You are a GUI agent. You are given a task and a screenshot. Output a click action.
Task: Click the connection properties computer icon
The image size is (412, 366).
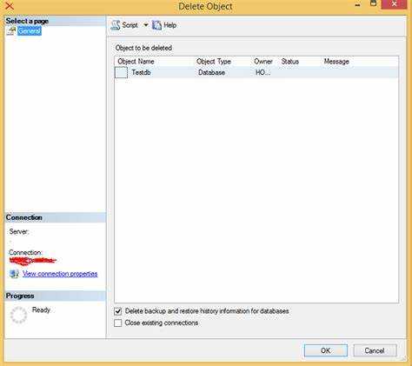pyautogui.click(x=14, y=274)
